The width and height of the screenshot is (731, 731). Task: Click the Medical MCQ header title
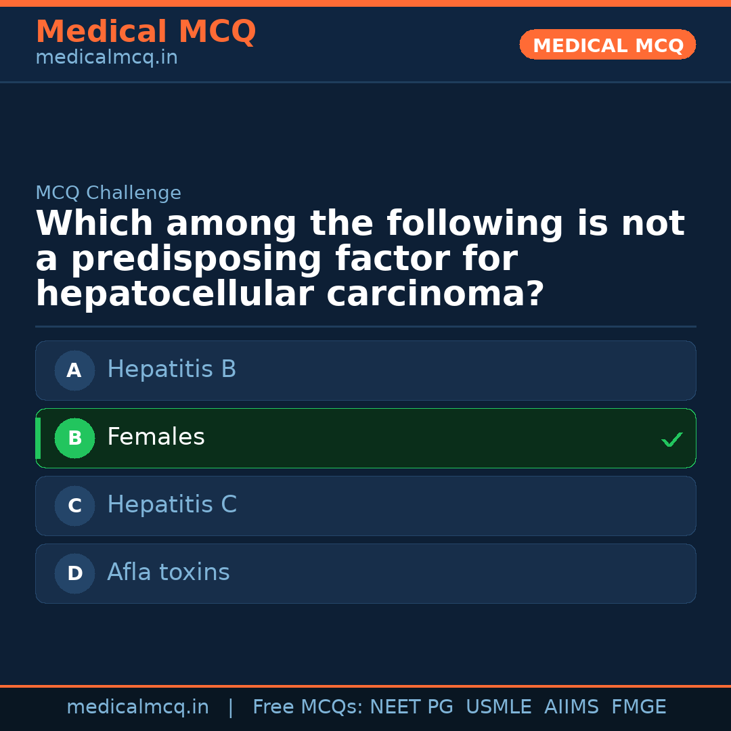point(146,32)
